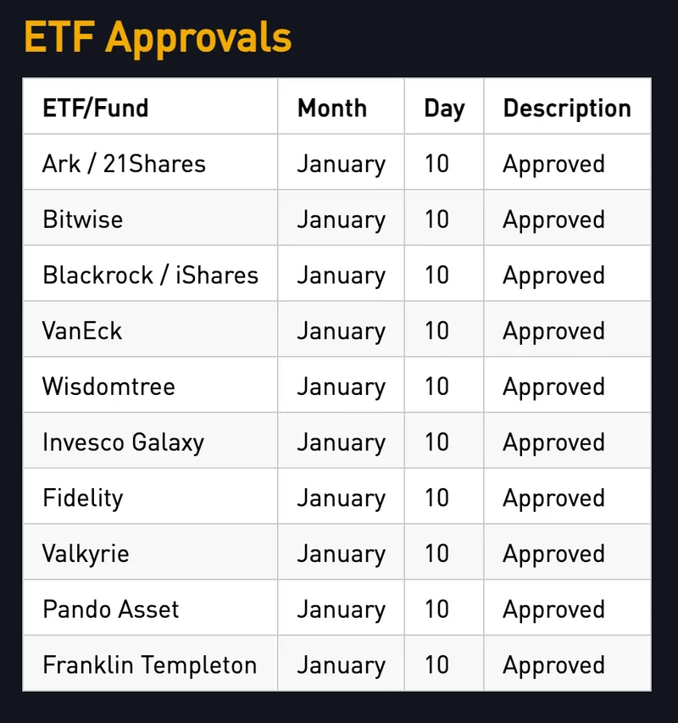Select January in the Ark / 21Shares row
Screen dimensions: 678x723
pyautogui.click(x=341, y=164)
